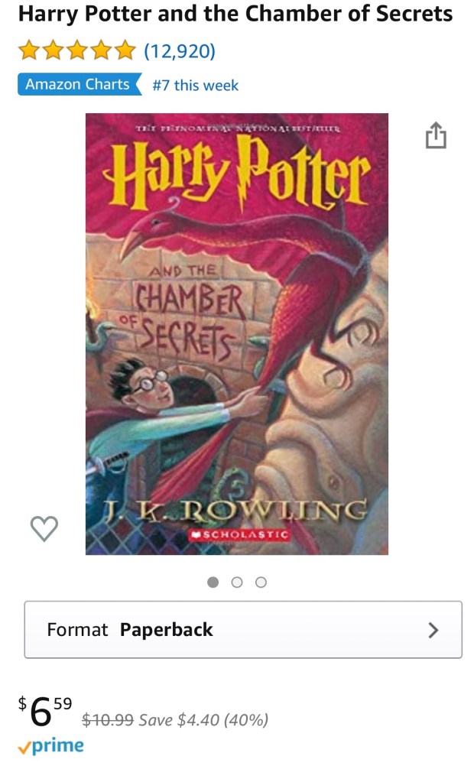Tap the fifth gold rating star

(x=125, y=51)
